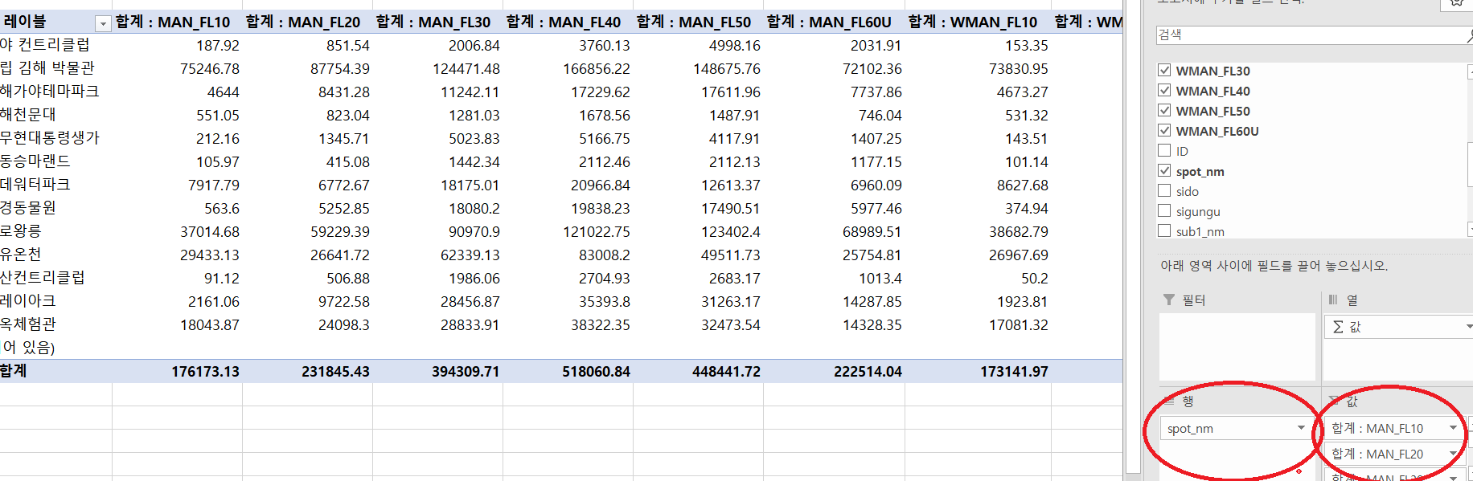Viewport: 1473px width, 481px height.
Task: Uncheck the WMAN_FL60U field checkbox
Action: coord(1164,130)
